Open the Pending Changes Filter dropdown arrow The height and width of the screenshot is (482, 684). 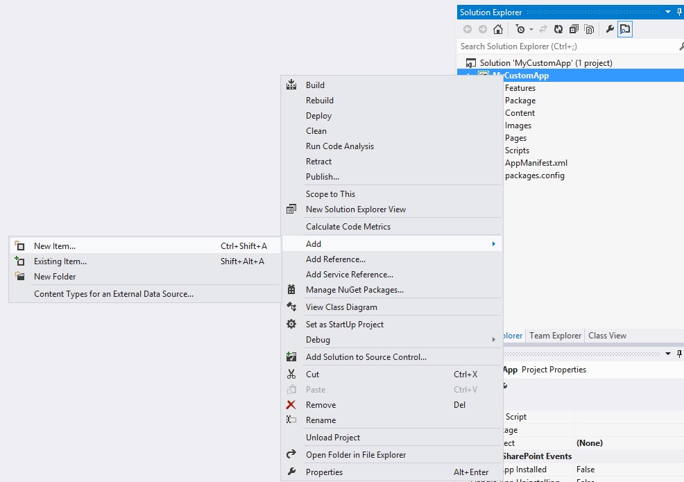[x=531, y=29]
